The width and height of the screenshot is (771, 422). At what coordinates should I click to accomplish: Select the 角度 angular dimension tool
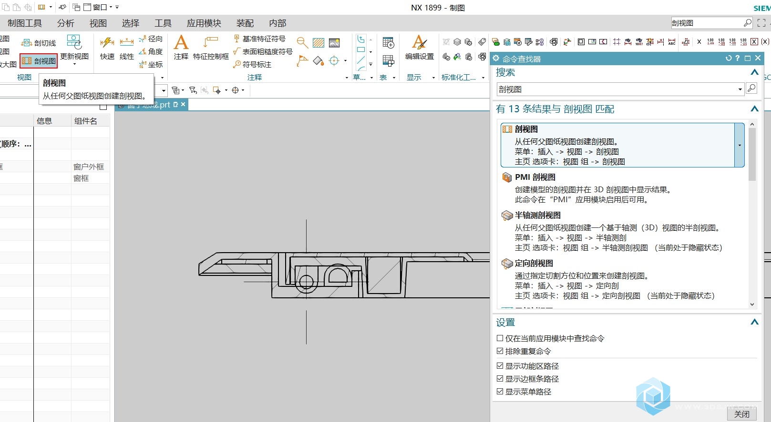click(x=151, y=51)
